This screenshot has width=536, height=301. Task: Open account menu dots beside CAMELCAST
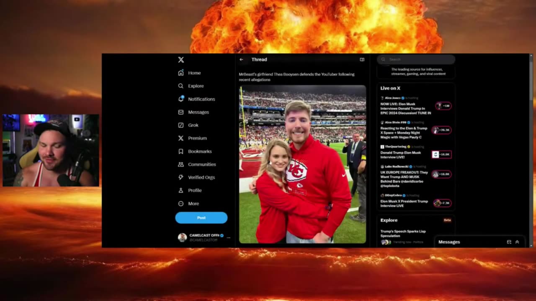[x=228, y=237]
